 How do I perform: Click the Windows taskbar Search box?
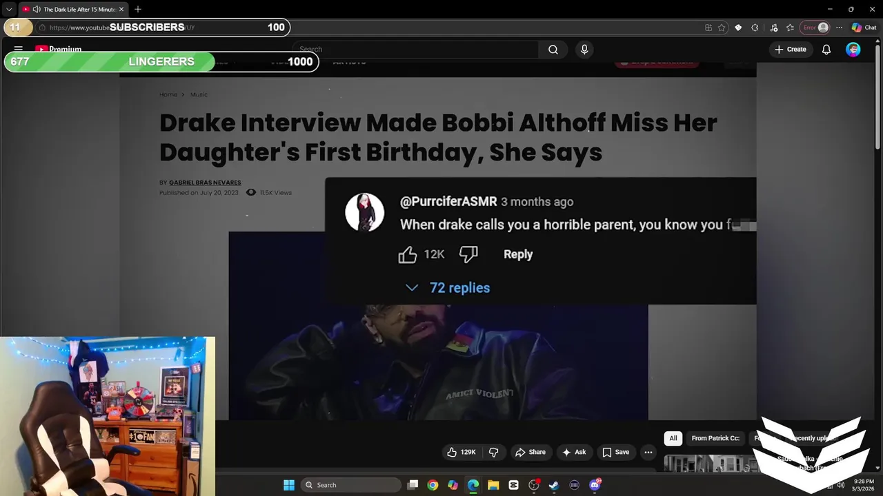coord(353,485)
